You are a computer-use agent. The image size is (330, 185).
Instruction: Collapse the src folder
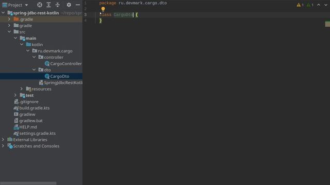tap(9, 32)
